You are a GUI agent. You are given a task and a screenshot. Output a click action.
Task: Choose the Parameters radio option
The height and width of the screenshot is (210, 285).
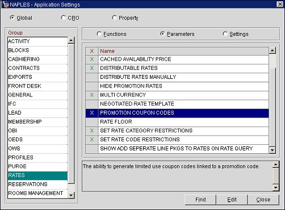(x=162, y=34)
